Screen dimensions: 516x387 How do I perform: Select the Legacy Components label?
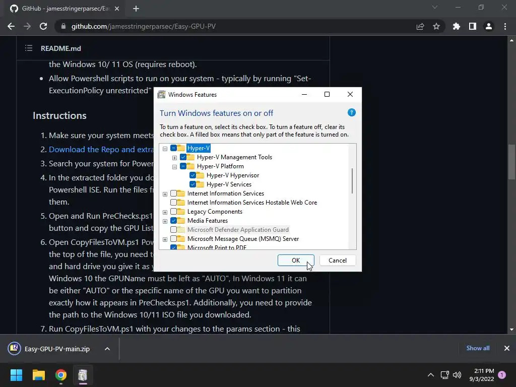215,212
